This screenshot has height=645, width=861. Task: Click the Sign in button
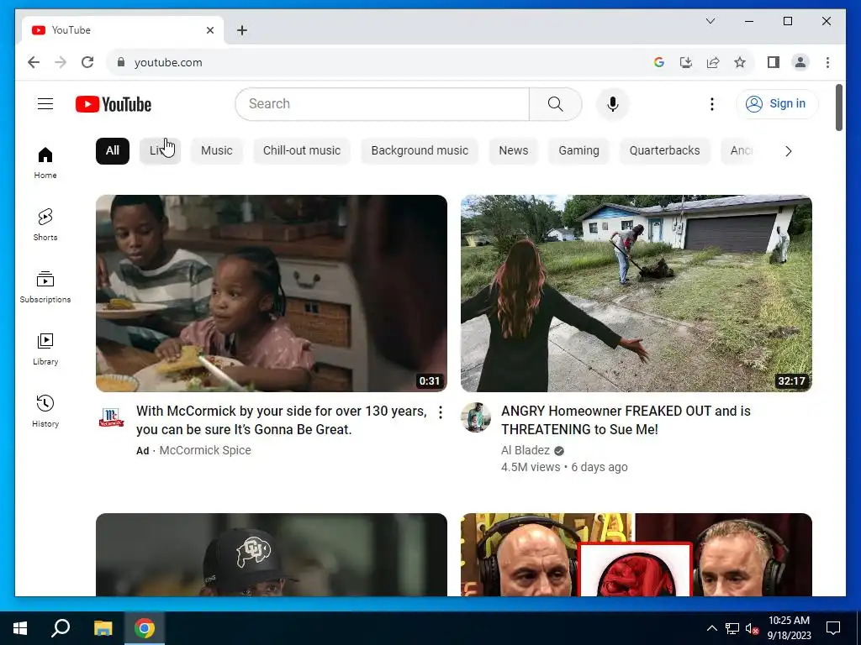776,103
